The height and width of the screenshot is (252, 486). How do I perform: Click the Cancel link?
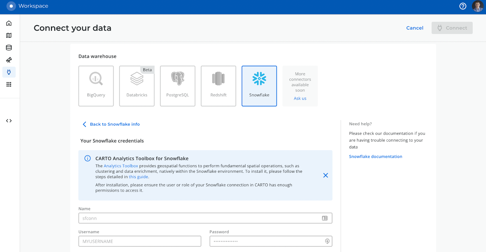click(x=415, y=28)
